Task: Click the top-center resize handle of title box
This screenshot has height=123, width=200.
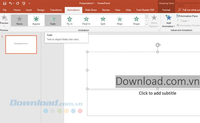Action: coord(157,52)
